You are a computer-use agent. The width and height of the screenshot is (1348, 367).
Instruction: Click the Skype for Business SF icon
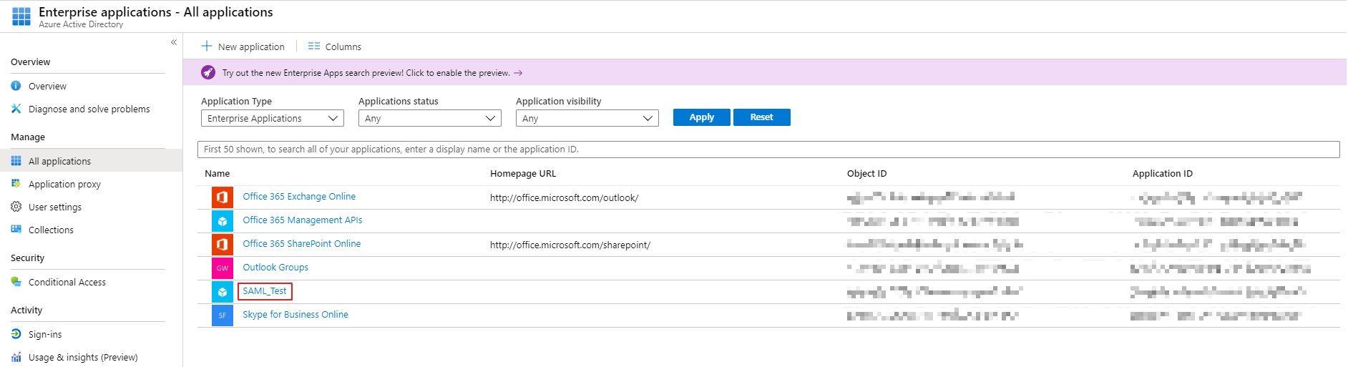tap(222, 315)
